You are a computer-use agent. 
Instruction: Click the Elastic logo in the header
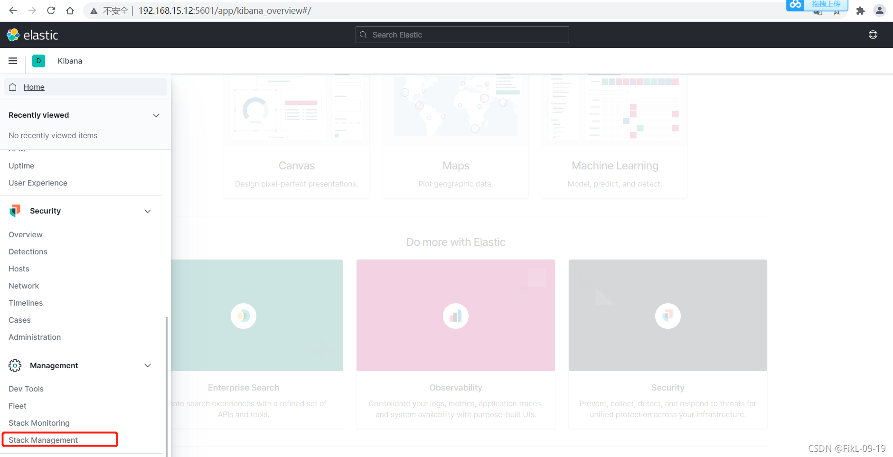point(32,35)
